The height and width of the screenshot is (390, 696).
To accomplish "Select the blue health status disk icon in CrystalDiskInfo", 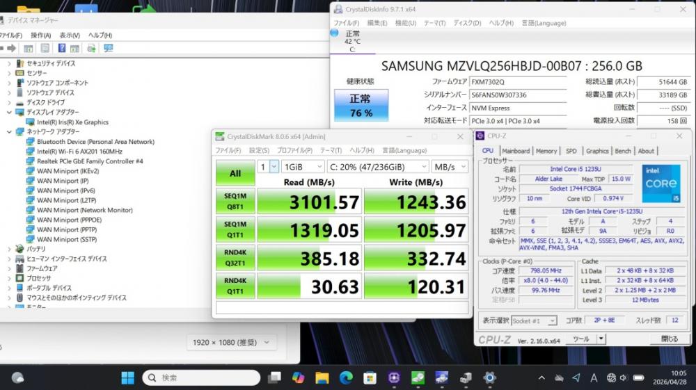I will [x=335, y=33].
